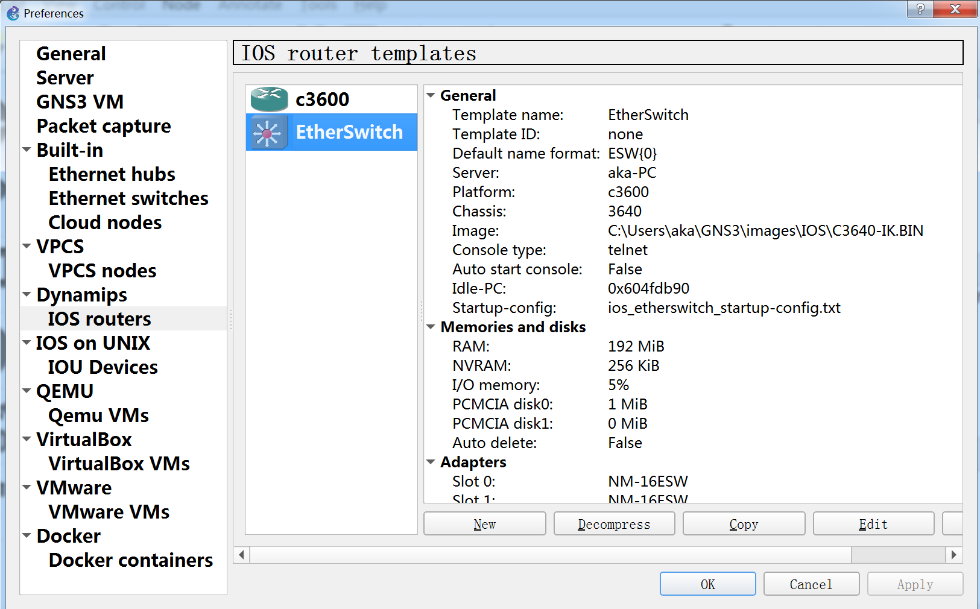Select VirtualBox VMs in the sidebar

tap(119, 464)
